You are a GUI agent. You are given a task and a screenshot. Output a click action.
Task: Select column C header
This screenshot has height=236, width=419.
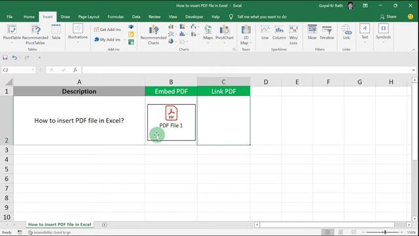[223, 81]
